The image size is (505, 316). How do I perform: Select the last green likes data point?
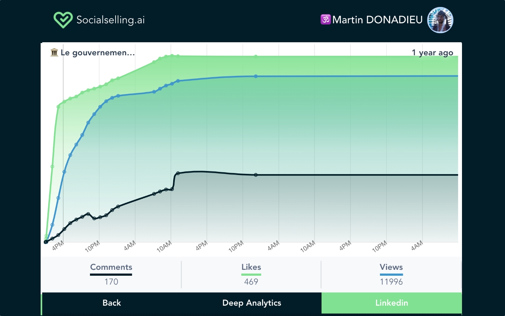coord(256,56)
